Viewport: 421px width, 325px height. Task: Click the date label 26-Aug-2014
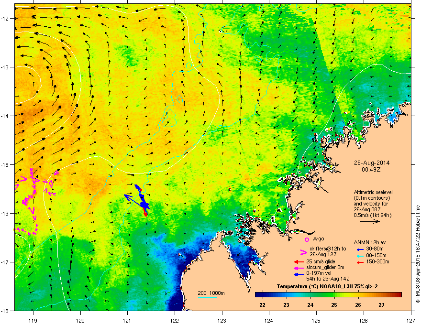coord(372,163)
